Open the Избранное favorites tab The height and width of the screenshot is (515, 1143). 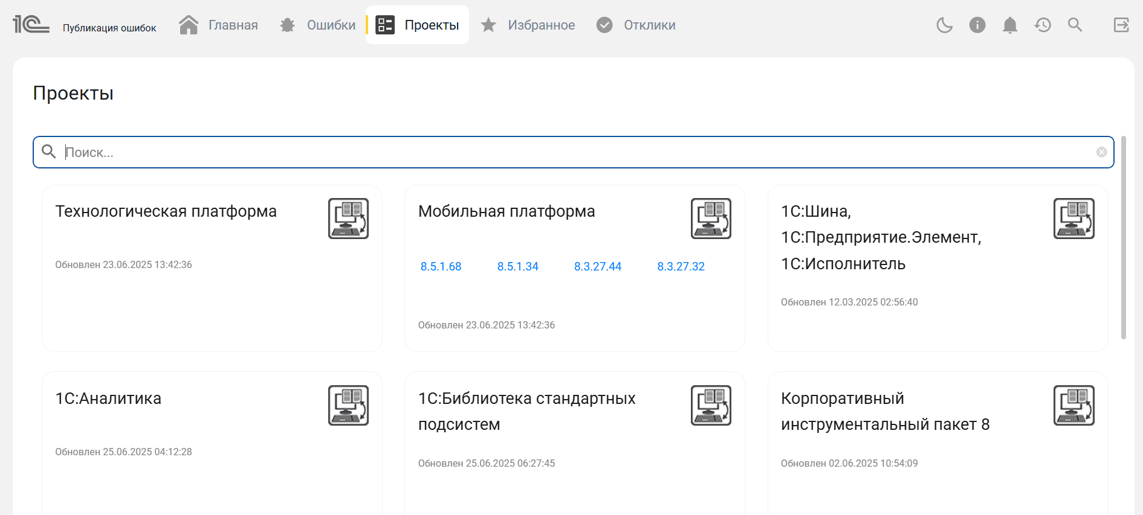coord(528,25)
